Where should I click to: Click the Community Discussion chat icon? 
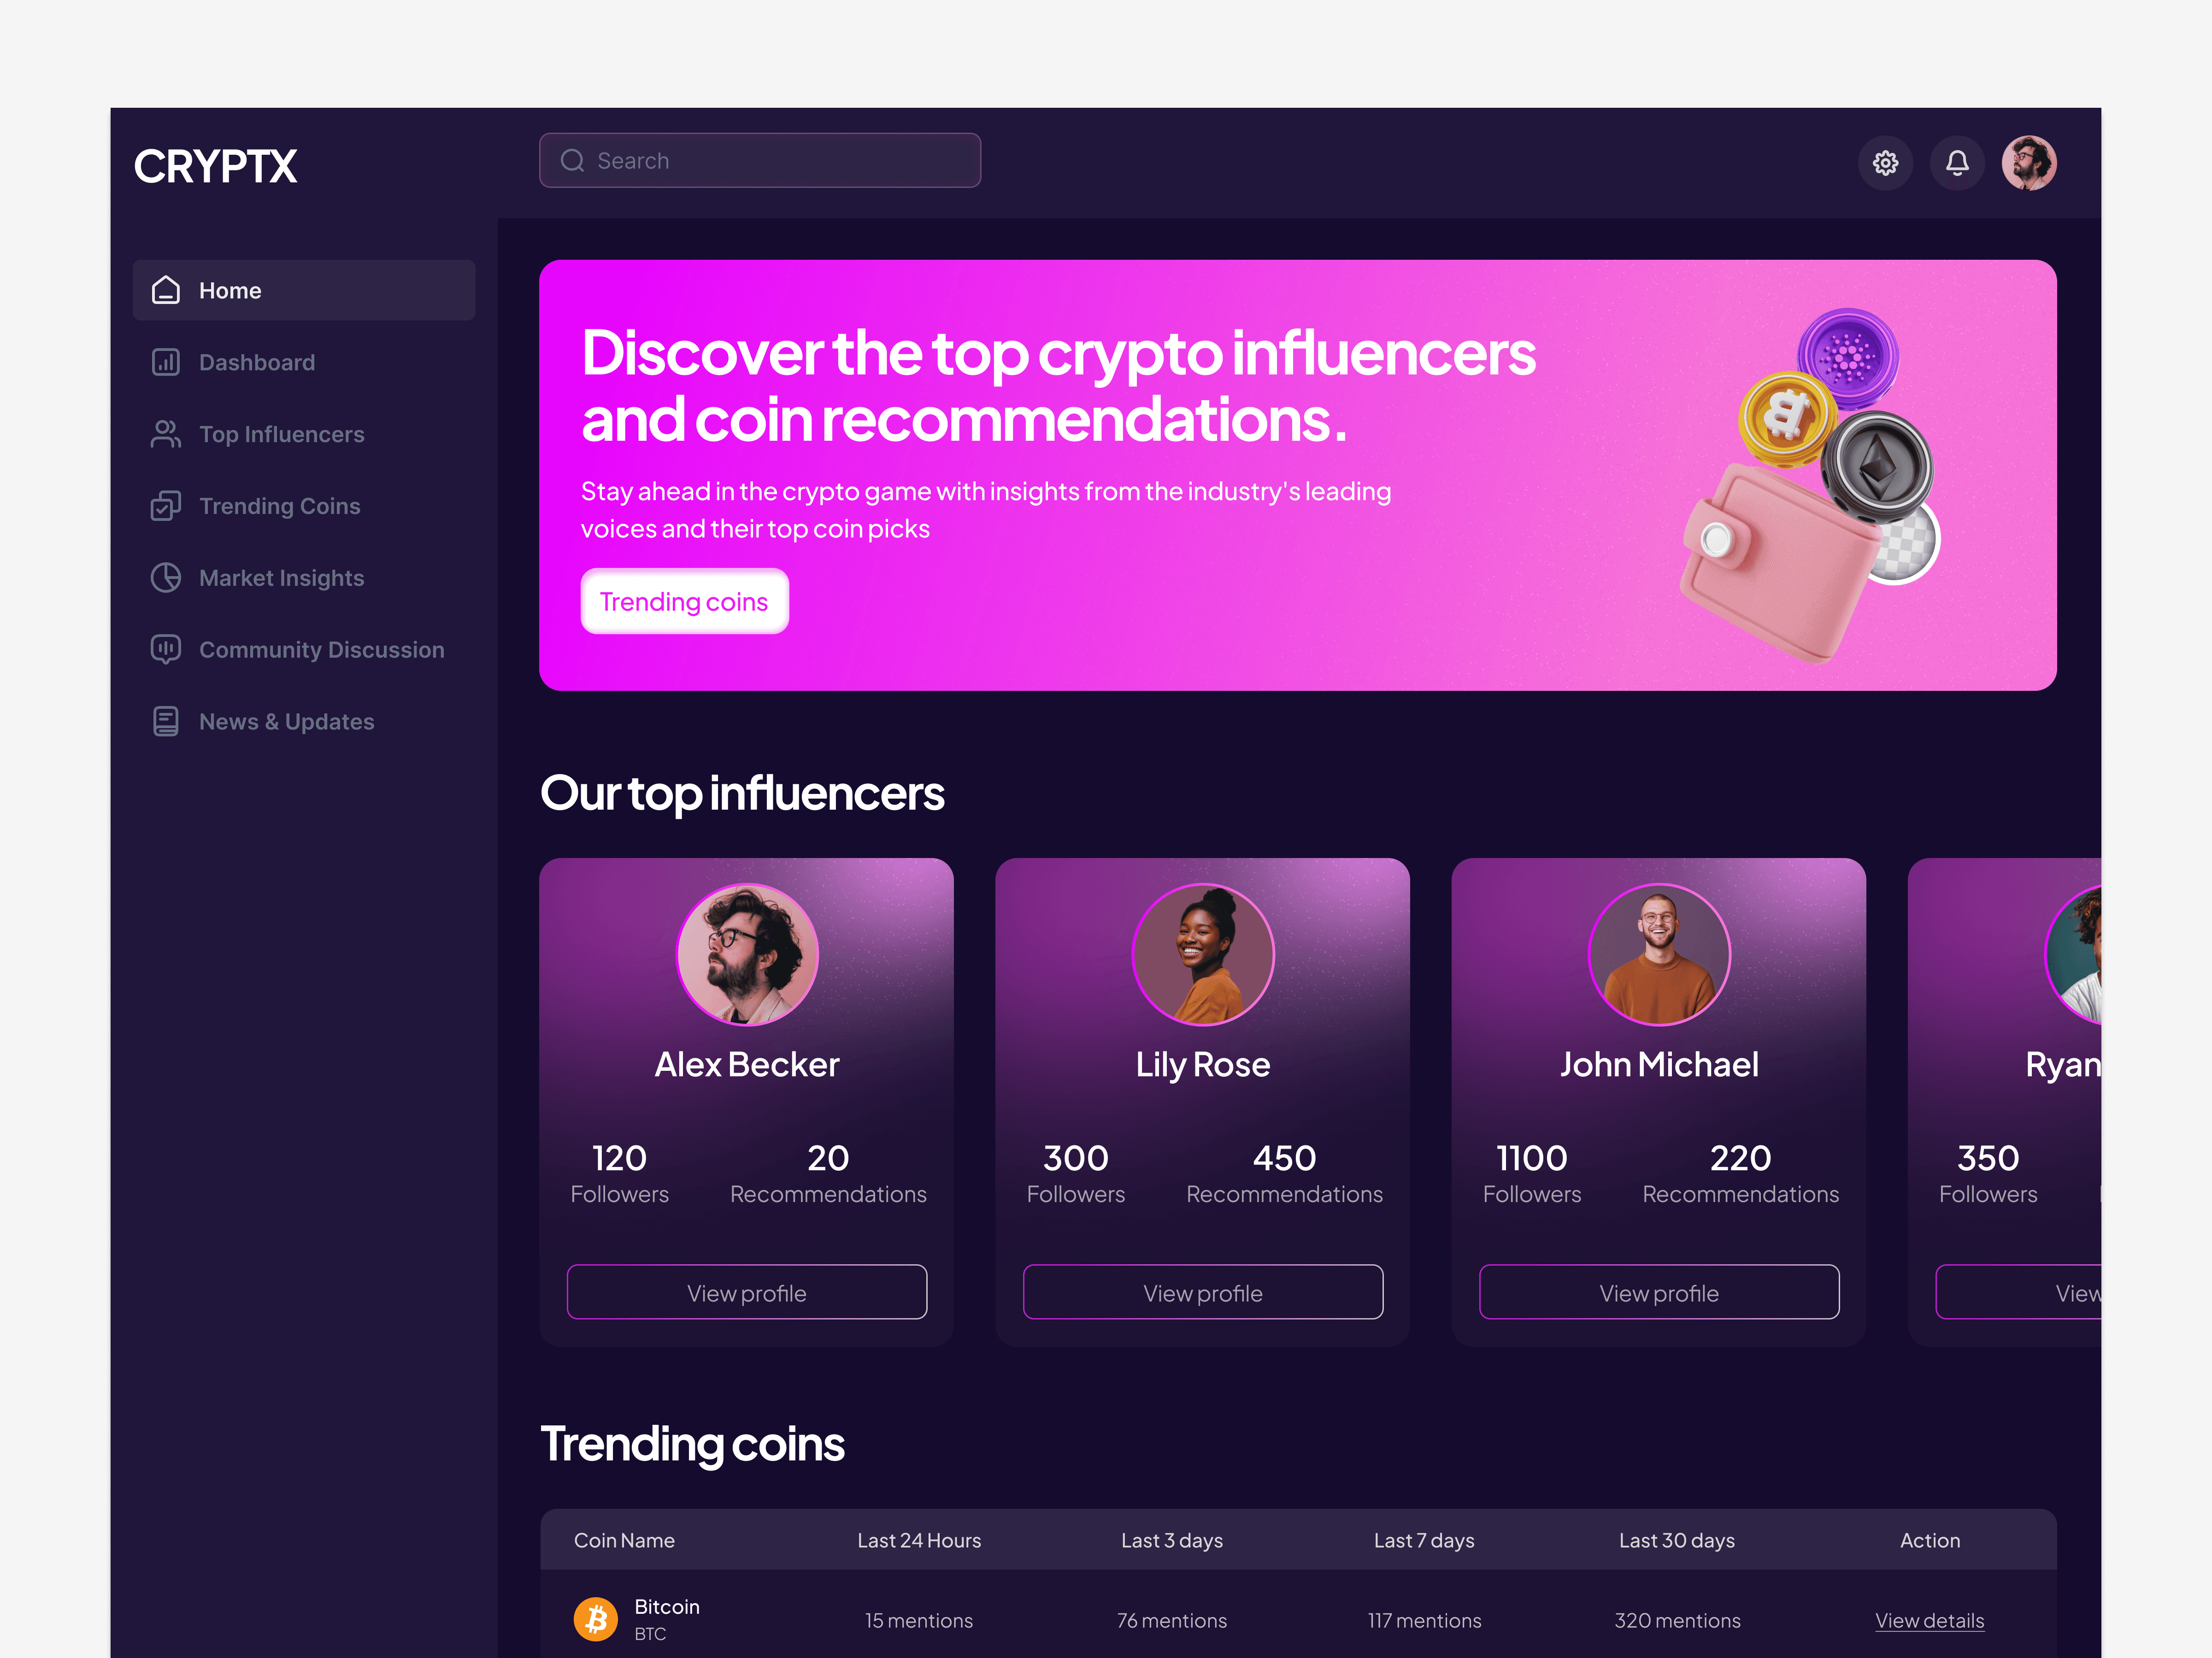[166, 649]
